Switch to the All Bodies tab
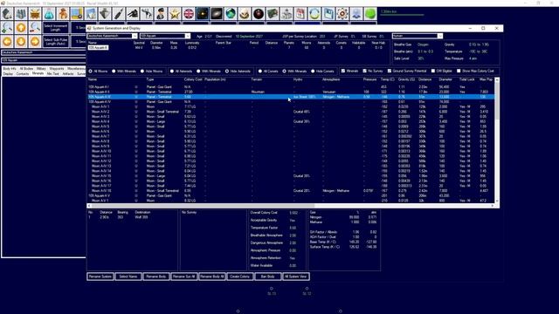Screen dimensions: 559x314 26,68
